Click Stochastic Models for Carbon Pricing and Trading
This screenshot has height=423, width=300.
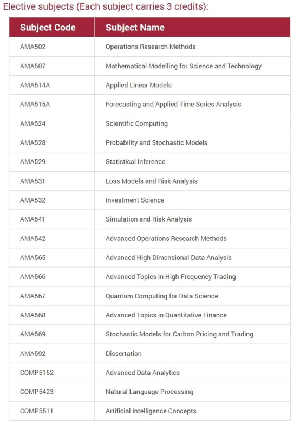pos(179,334)
